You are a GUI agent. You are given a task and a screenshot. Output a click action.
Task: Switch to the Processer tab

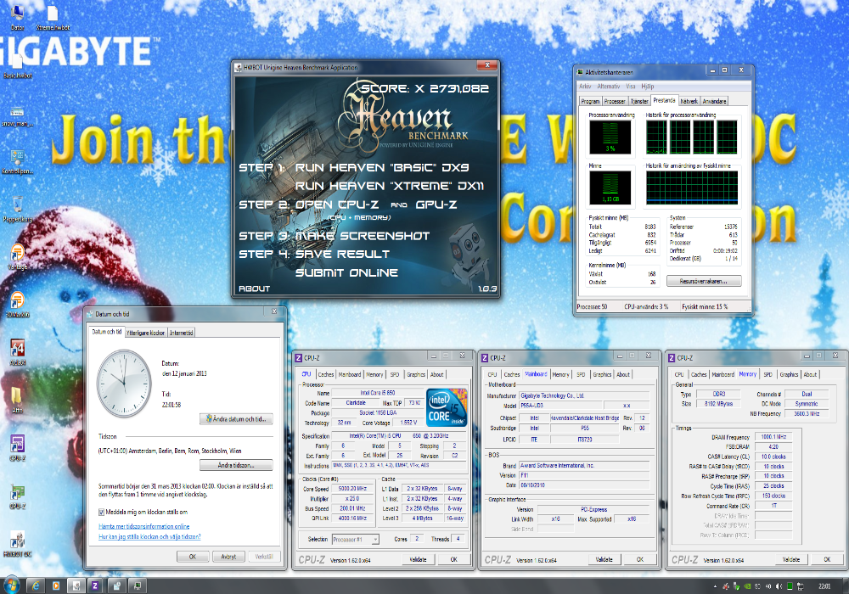point(615,101)
